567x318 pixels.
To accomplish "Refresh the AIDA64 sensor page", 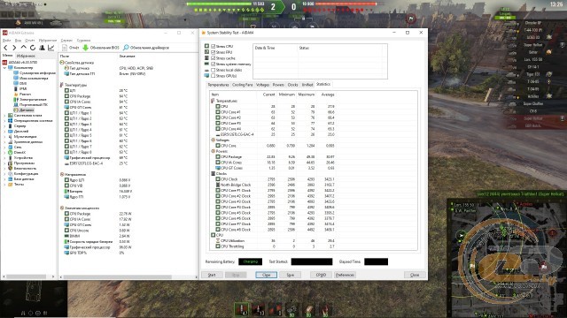I will (x=33, y=48).
